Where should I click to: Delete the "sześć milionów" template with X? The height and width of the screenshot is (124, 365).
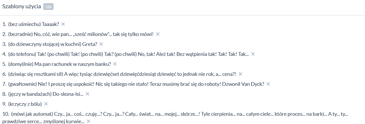pyautogui.click(x=158, y=34)
